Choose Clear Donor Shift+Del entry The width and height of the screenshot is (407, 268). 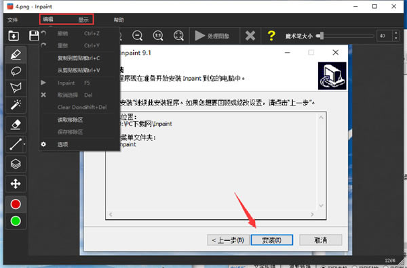79,107
